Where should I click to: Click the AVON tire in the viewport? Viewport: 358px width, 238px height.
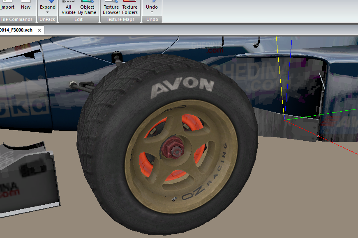pyautogui.click(x=167, y=144)
